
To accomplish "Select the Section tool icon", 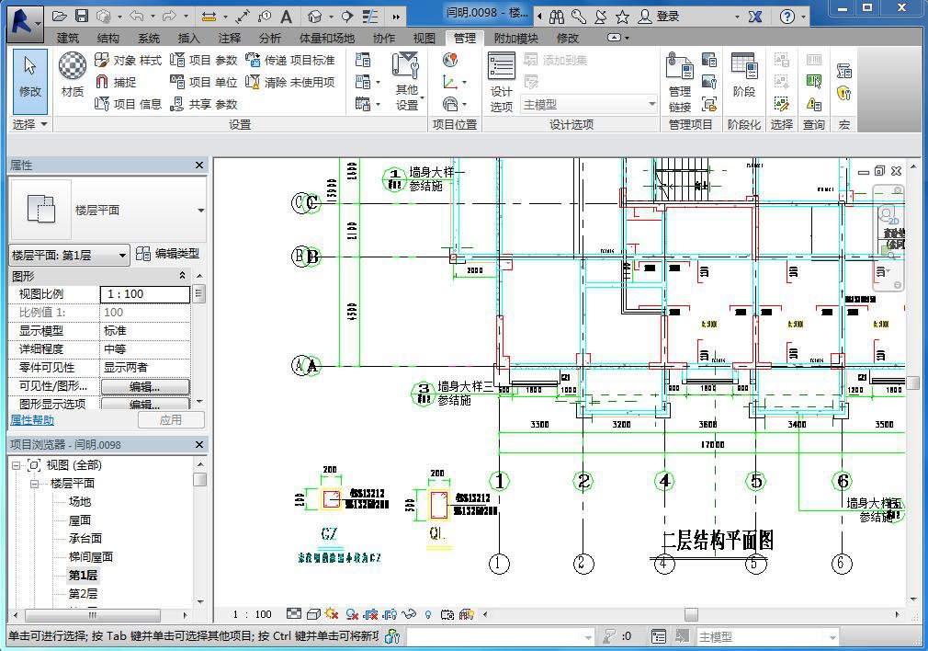I will [x=347, y=17].
